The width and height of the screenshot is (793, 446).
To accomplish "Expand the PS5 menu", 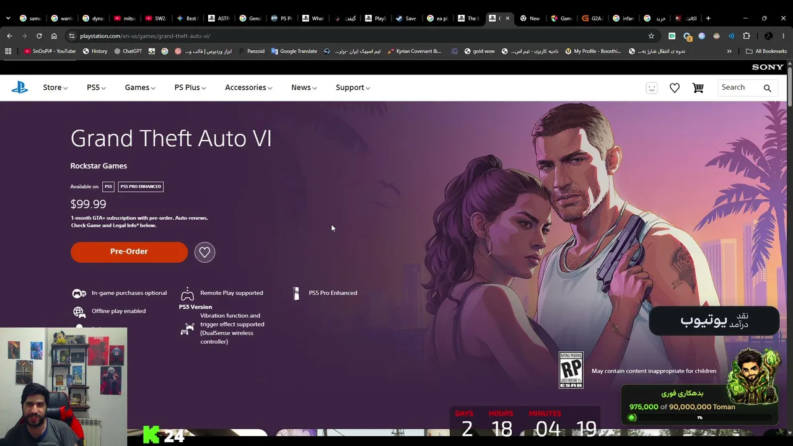I will pos(96,88).
